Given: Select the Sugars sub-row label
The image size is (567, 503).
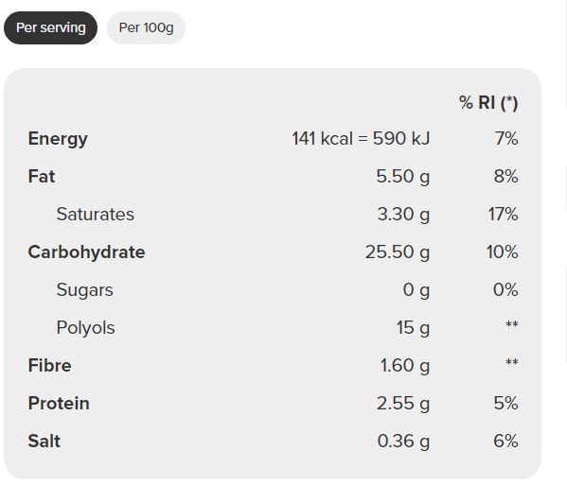Looking at the screenshot, I should point(85,290).
